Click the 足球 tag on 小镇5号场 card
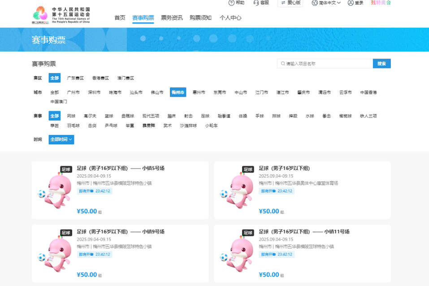The height and width of the screenshot is (286, 429). click(x=66, y=169)
